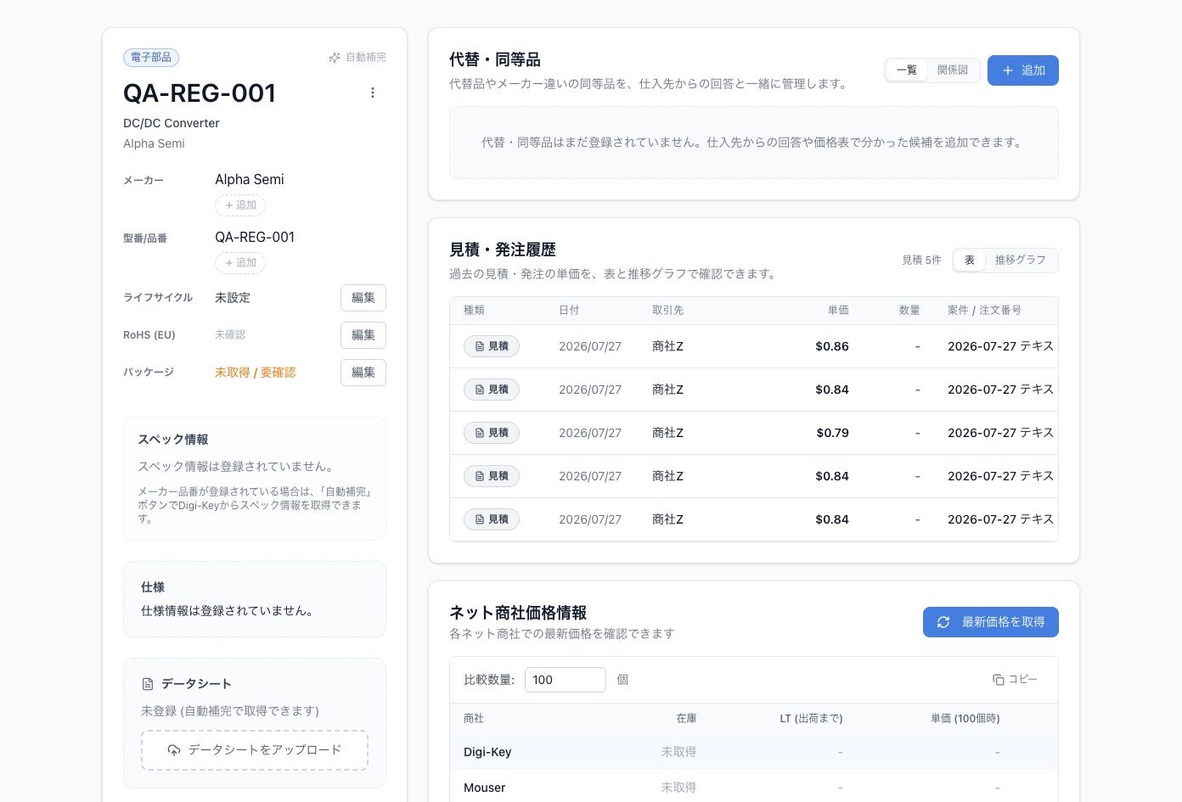Click the 種類 column header
This screenshot has height=802, width=1182.
[x=474, y=311]
